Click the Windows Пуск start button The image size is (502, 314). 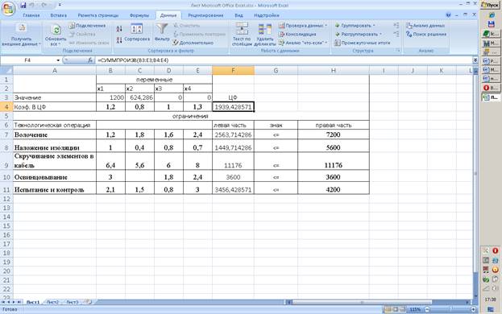click(x=491, y=5)
